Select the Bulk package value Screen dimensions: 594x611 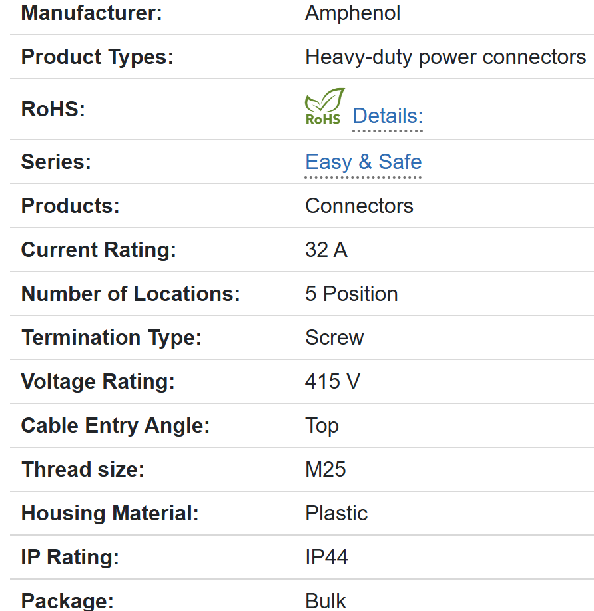[325, 601]
